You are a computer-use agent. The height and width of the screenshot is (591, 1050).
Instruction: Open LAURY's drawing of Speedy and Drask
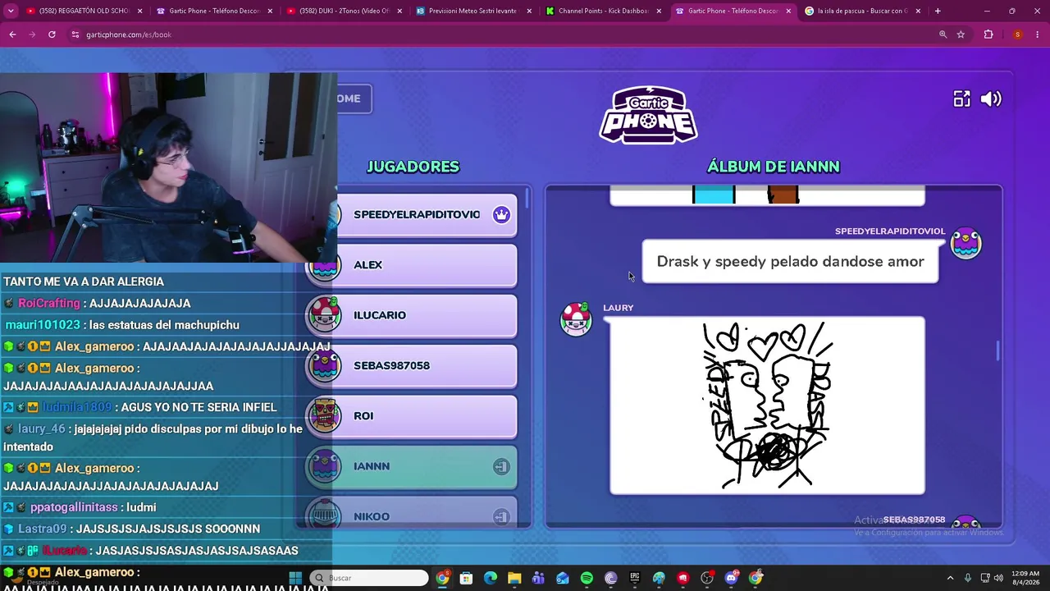767,405
